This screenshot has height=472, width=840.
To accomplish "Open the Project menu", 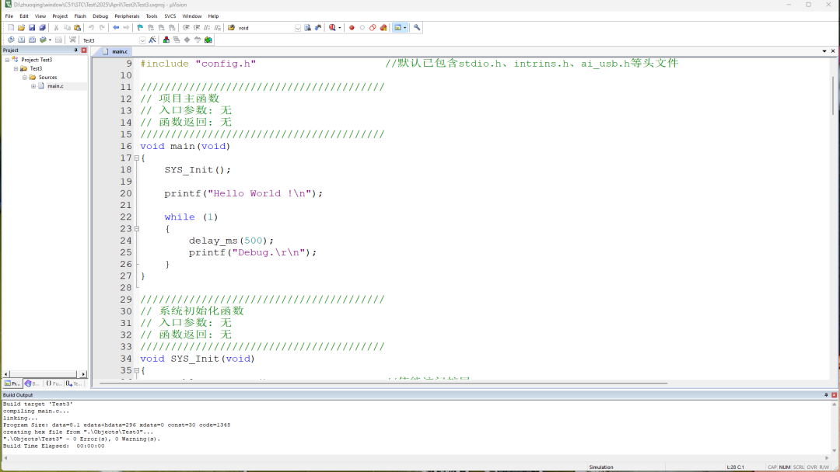I will pos(60,16).
